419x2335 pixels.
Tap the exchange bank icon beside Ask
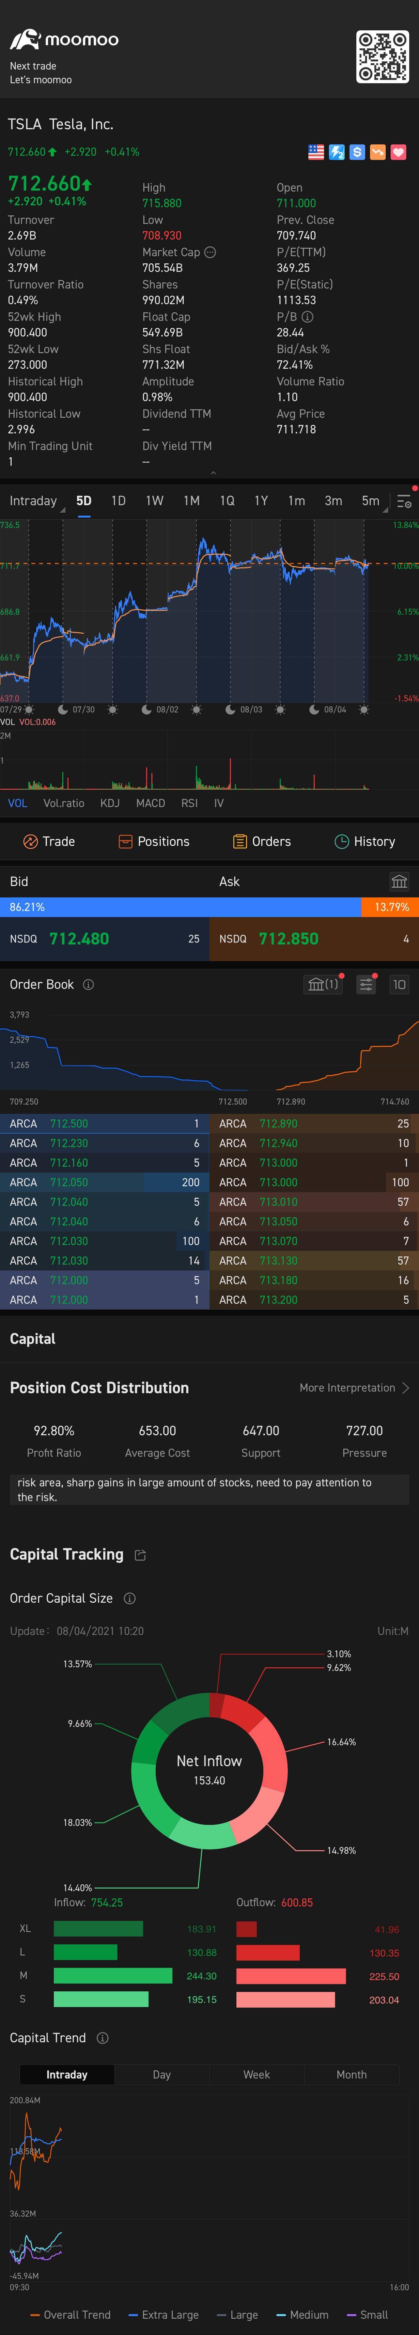click(399, 882)
